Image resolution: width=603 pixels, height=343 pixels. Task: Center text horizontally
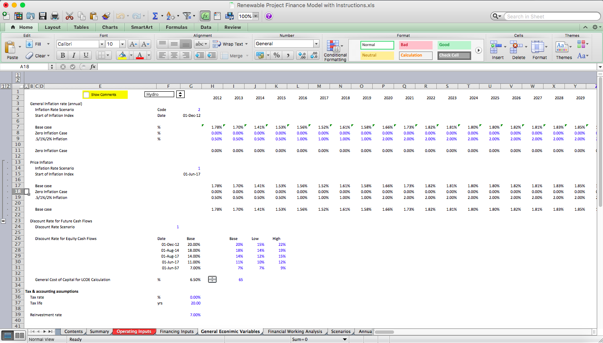click(x=174, y=55)
